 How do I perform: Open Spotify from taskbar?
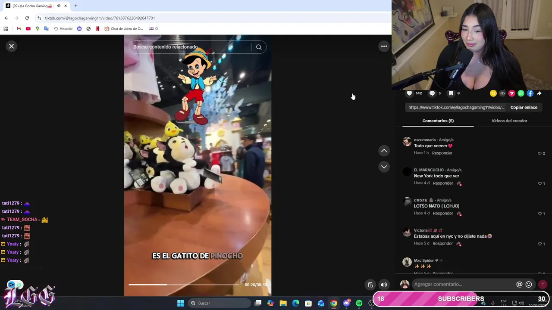[359, 303]
